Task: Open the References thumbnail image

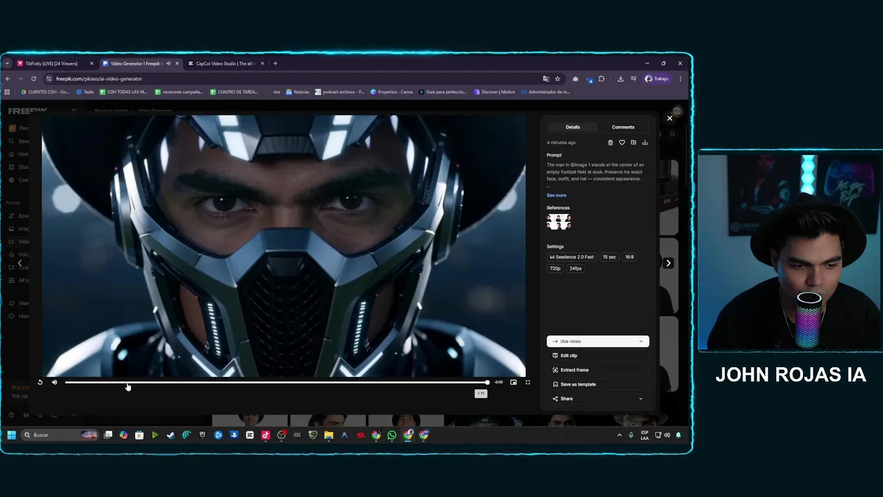Action: point(559,222)
